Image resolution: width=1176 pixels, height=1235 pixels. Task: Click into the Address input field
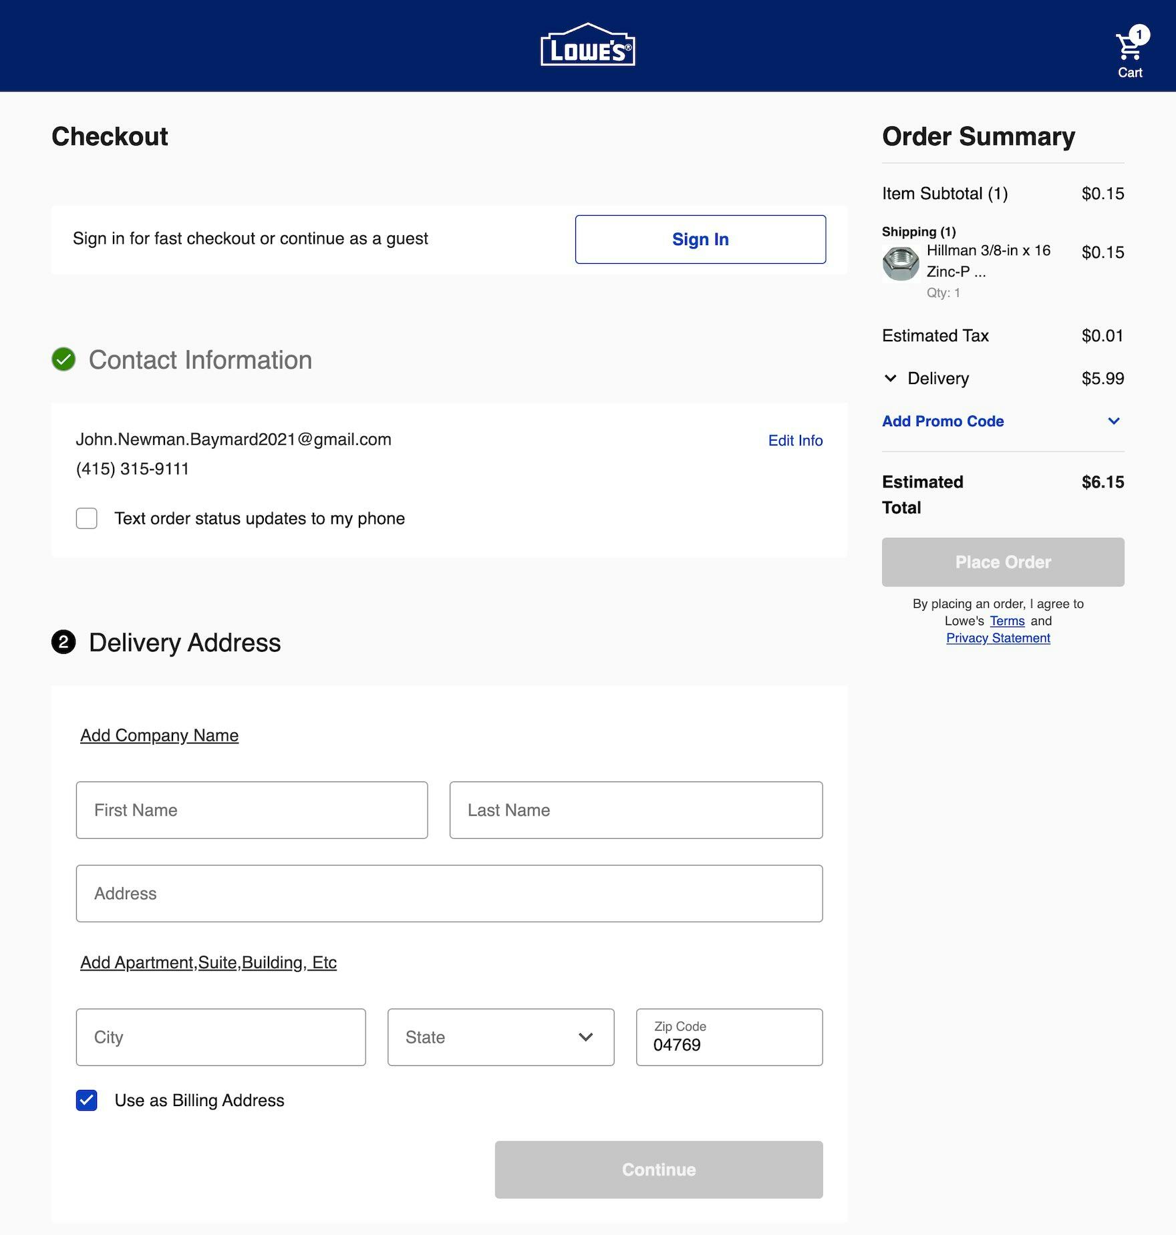click(x=449, y=894)
